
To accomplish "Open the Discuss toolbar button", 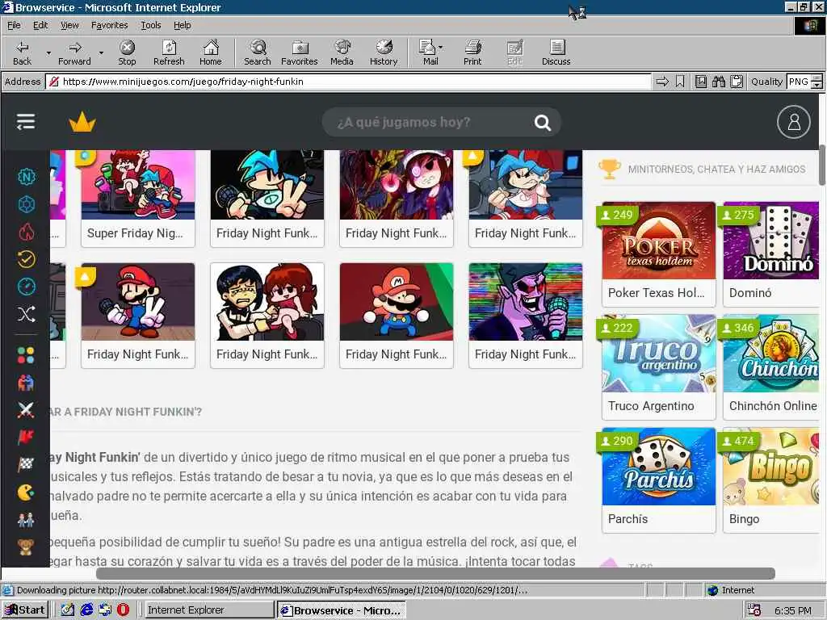I will tap(556, 52).
